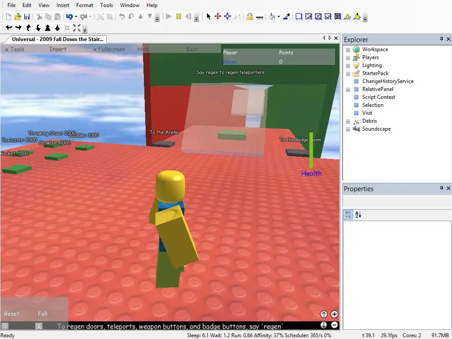Viewport: 452px width, 339px height.
Task: Expand the Debris tree node
Action: coord(348,121)
